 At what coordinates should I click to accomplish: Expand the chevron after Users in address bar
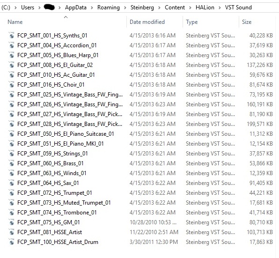pos(39,7)
